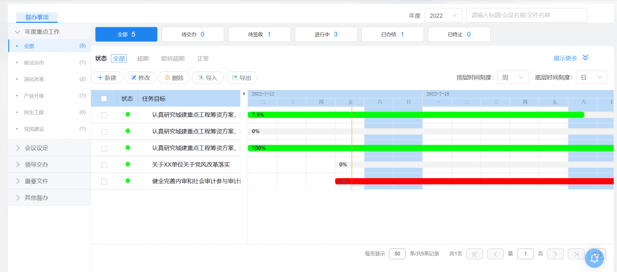Click status dot for 健全完善内审 task
Image resolution: width=617 pixels, height=272 pixels.
[x=128, y=181]
